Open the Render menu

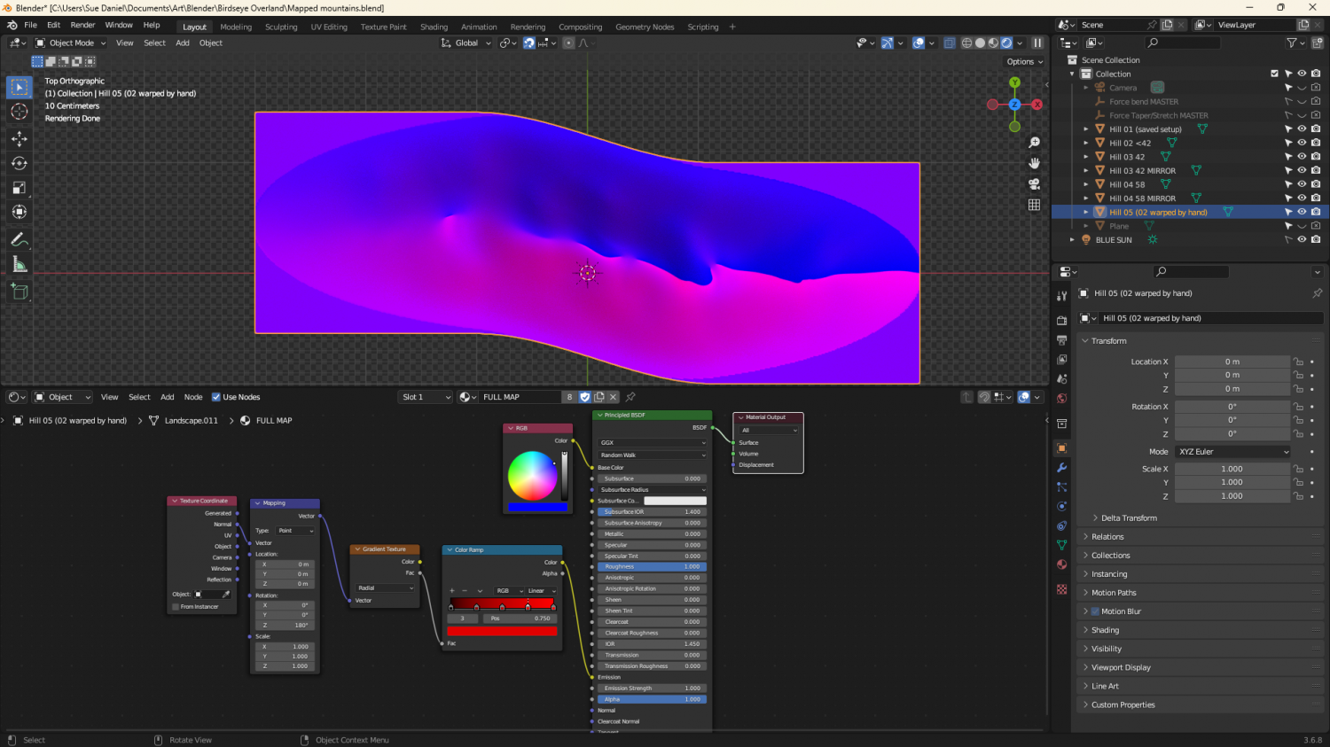[x=82, y=26]
